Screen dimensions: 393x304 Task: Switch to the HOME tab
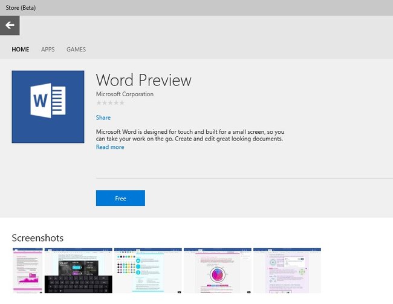pyautogui.click(x=21, y=49)
